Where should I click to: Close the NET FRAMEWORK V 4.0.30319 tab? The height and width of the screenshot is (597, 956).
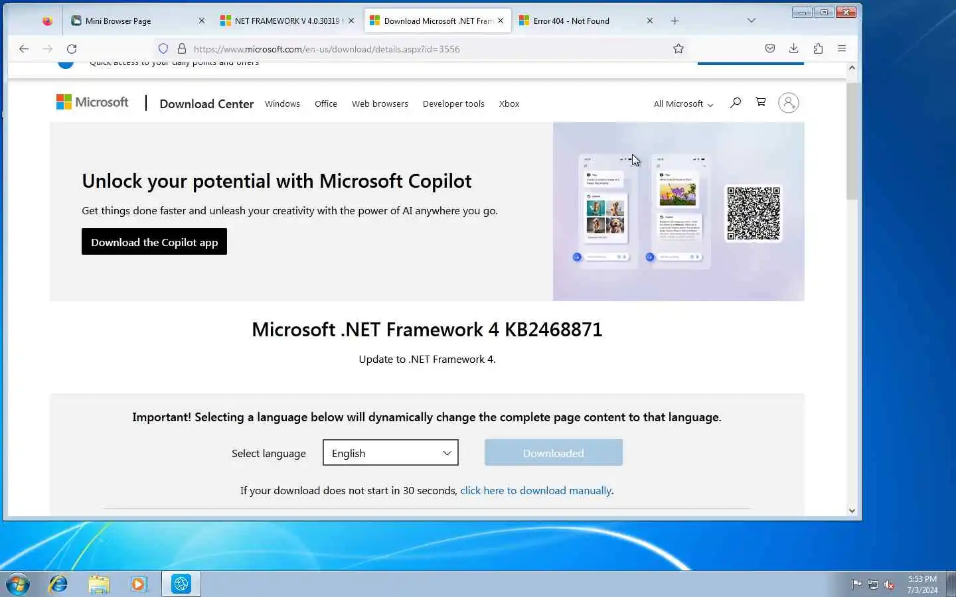[351, 21]
